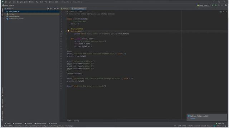Click the intention lightbulb icon at def status
This screenshot has width=229, height=128.
click(68, 31)
